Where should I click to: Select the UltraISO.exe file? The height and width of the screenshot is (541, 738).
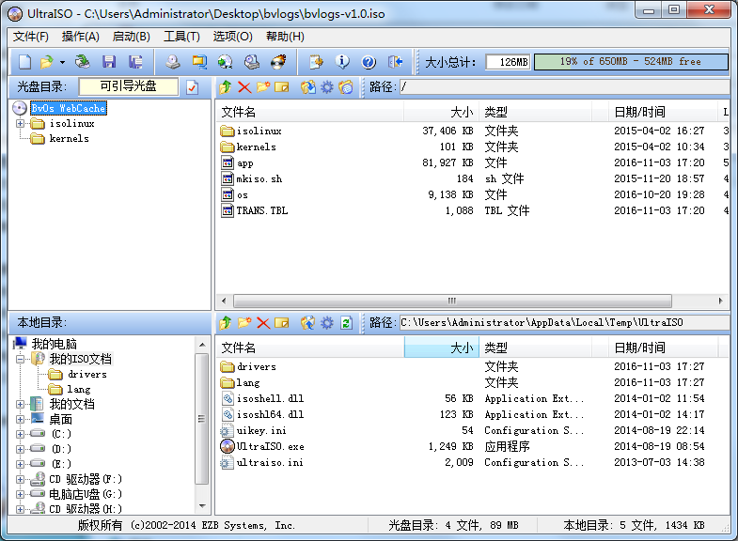click(270, 446)
